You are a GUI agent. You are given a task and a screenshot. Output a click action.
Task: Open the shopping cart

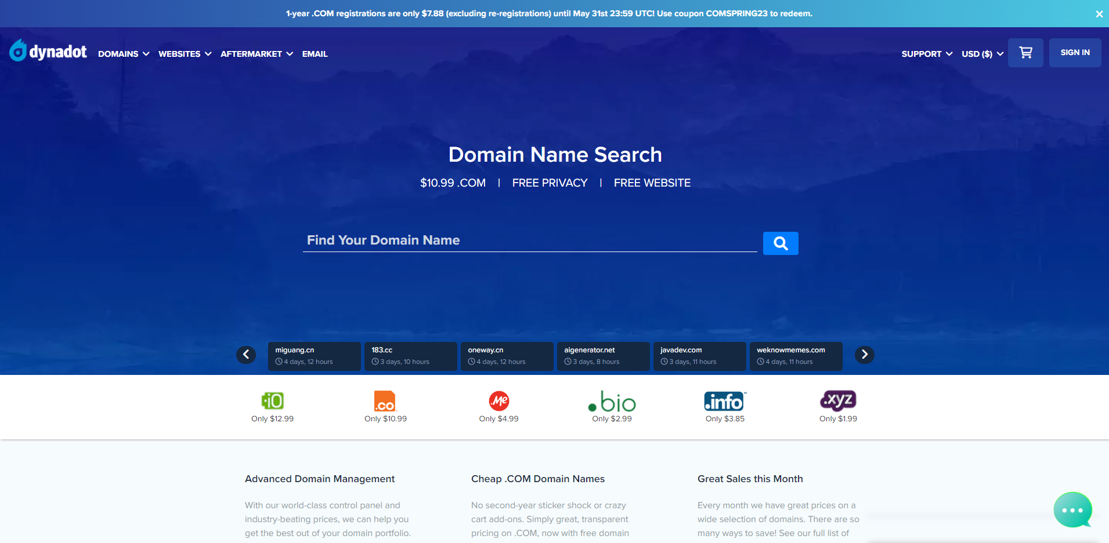(x=1025, y=53)
